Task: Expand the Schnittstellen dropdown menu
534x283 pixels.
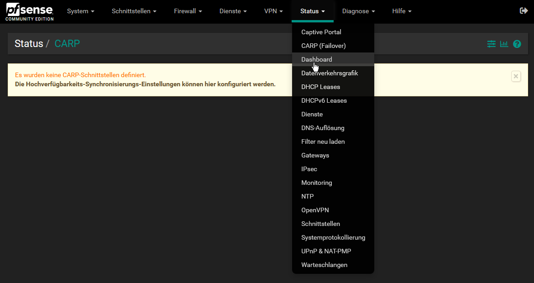Action: click(x=134, y=11)
